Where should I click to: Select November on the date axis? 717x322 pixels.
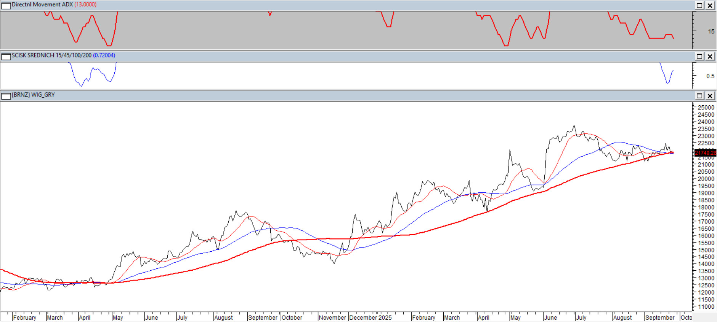(332, 317)
